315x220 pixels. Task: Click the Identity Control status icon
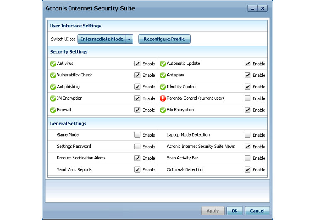point(163,87)
